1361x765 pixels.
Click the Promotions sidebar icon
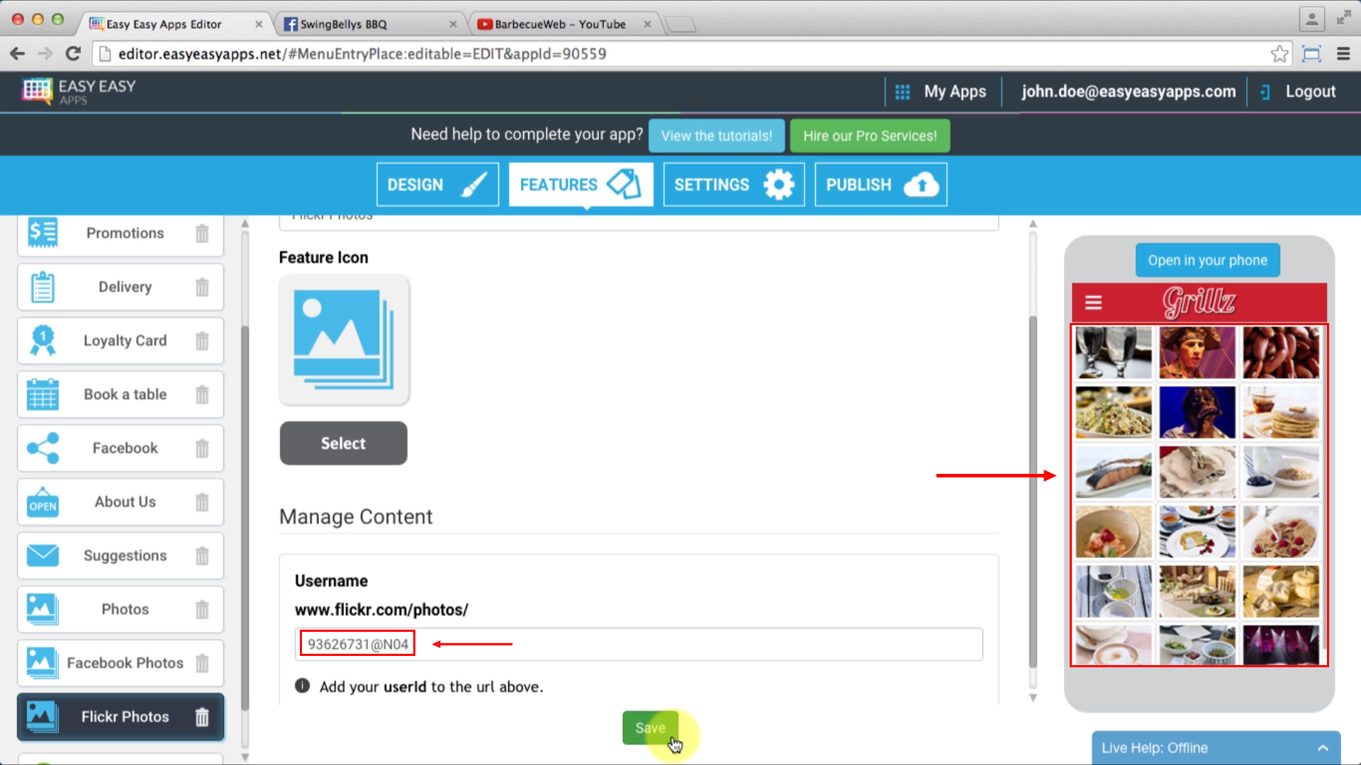click(x=41, y=232)
